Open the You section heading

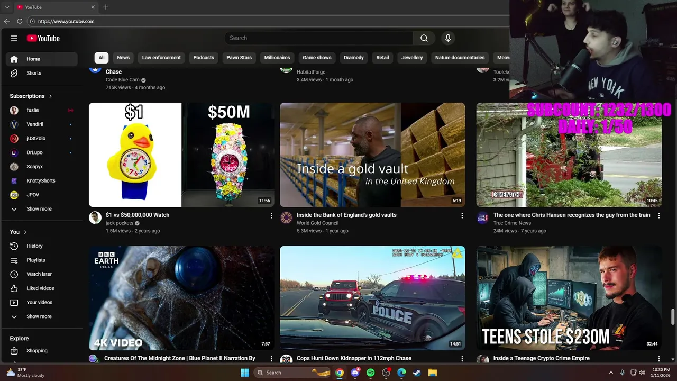[19, 232]
